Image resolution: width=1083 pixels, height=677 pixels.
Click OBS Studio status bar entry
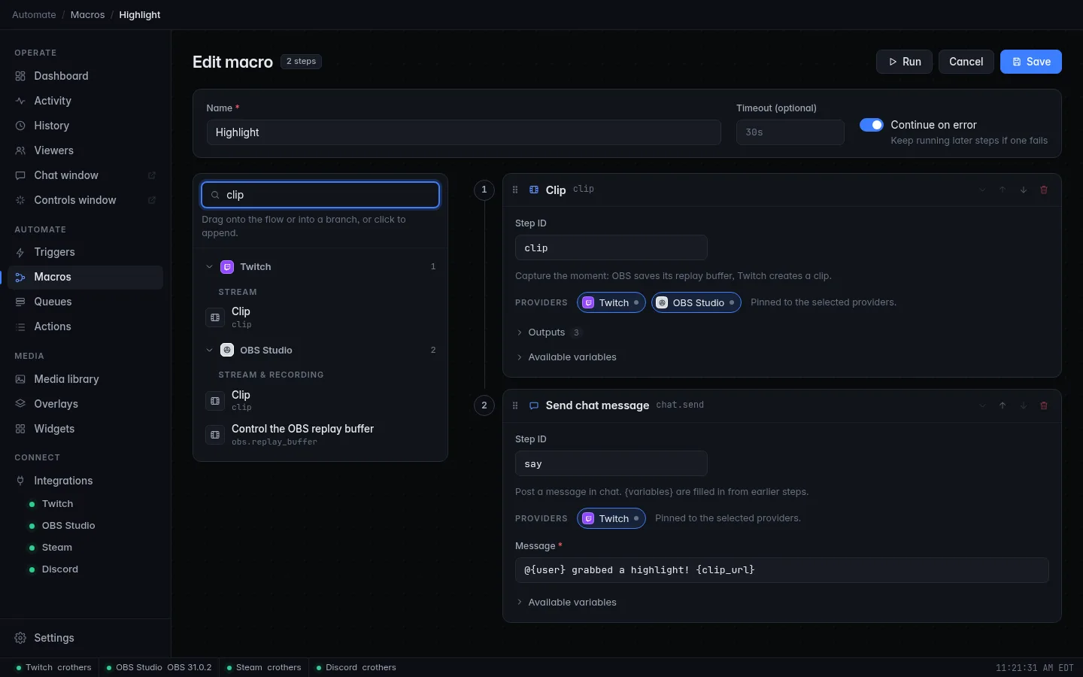tap(159, 667)
